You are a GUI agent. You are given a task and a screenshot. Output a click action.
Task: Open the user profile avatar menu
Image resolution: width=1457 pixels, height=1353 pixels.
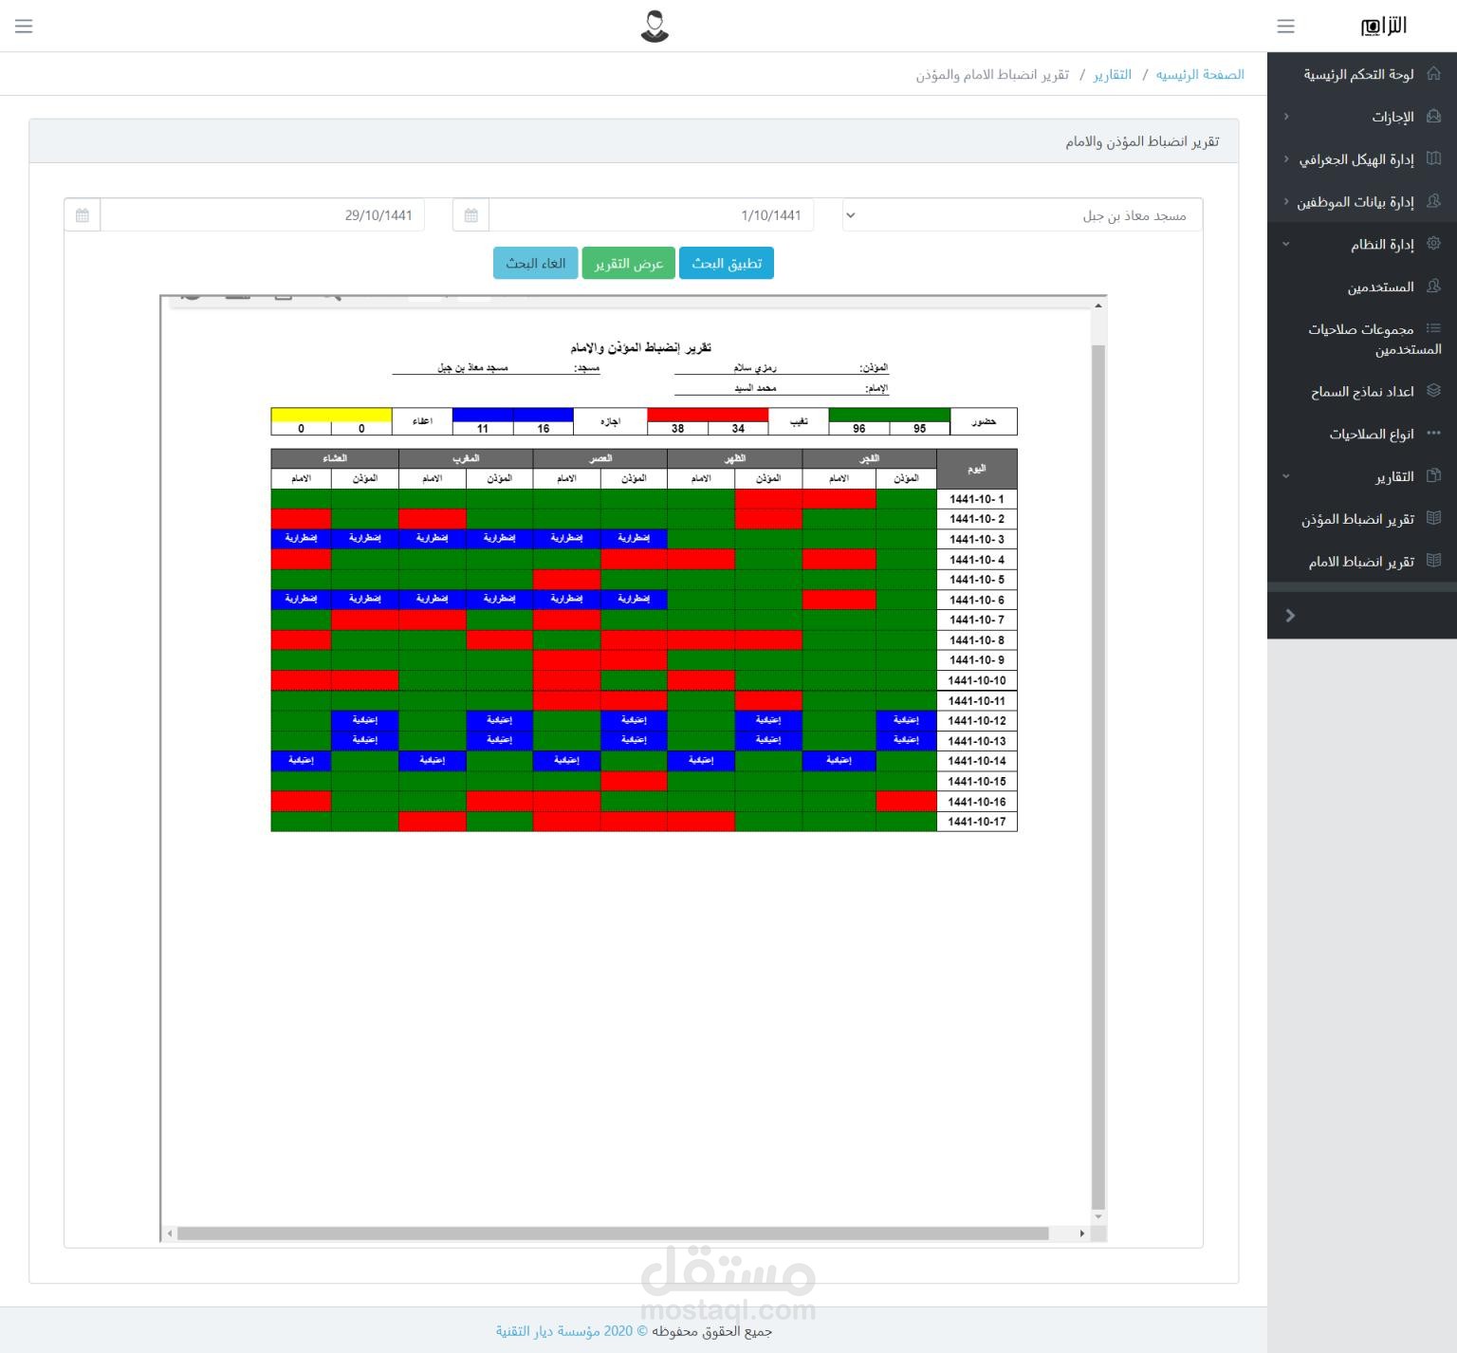tap(655, 27)
